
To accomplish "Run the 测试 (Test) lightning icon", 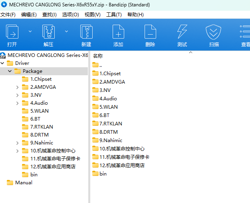I will (182, 31).
